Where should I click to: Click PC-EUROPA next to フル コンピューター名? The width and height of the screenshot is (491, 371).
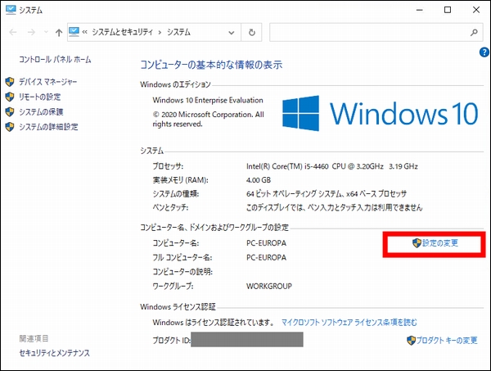click(x=266, y=257)
